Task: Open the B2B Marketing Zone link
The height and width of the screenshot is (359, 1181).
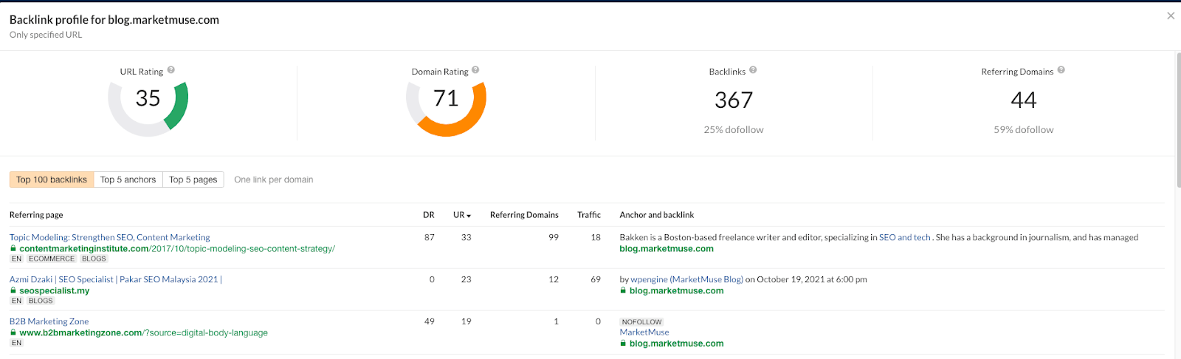Action: [49, 321]
